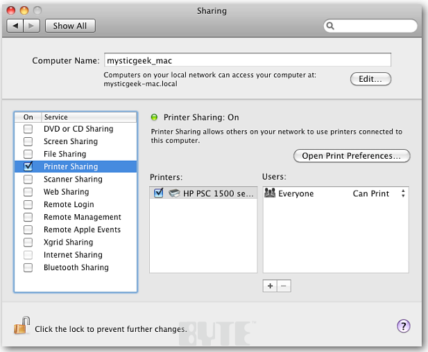Viewport: 428px width, 352px height.
Task: Open the Can Print permission dropdown
Action: click(x=403, y=193)
